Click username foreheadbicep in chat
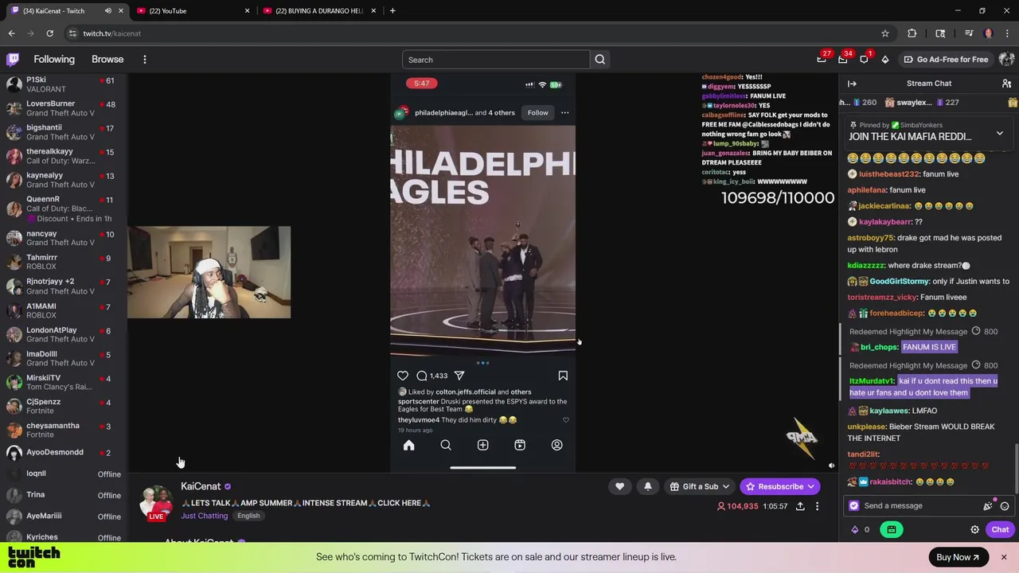This screenshot has height=573, width=1019. point(896,314)
